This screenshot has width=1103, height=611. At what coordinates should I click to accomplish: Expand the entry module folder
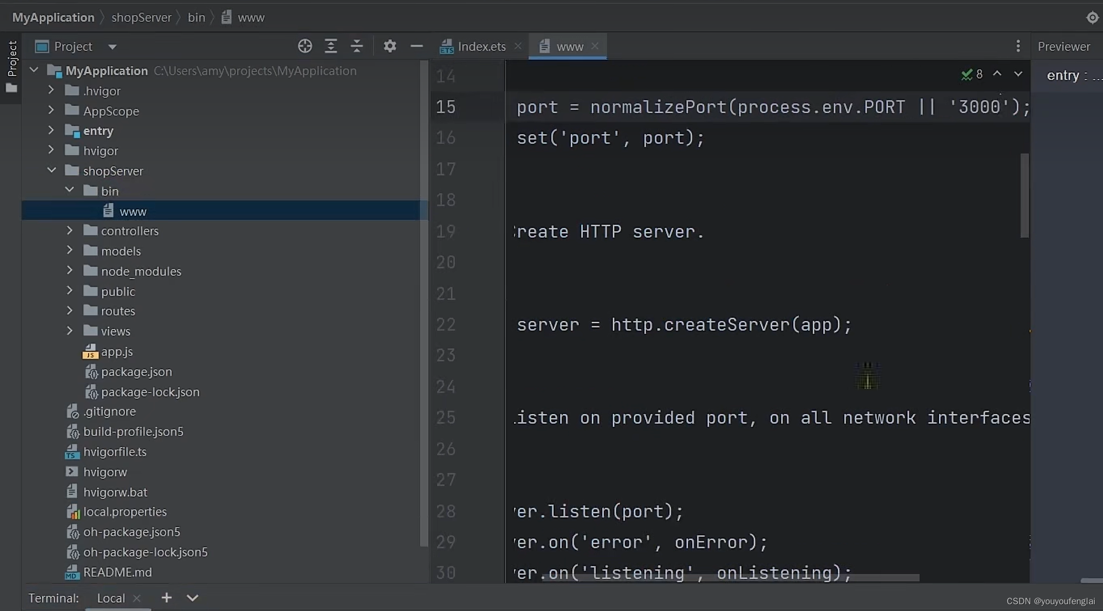pyautogui.click(x=51, y=130)
